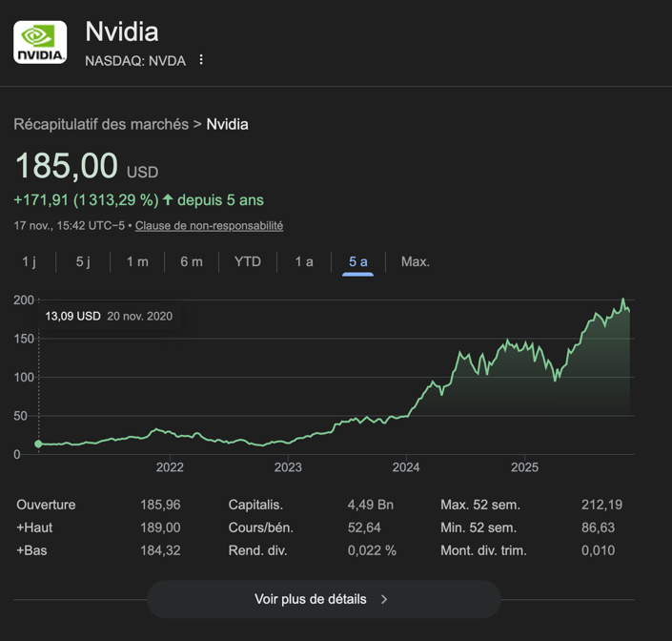Viewport: 672px width, 641px height.
Task: Click the 212,19 value
Action: click(601, 505)
